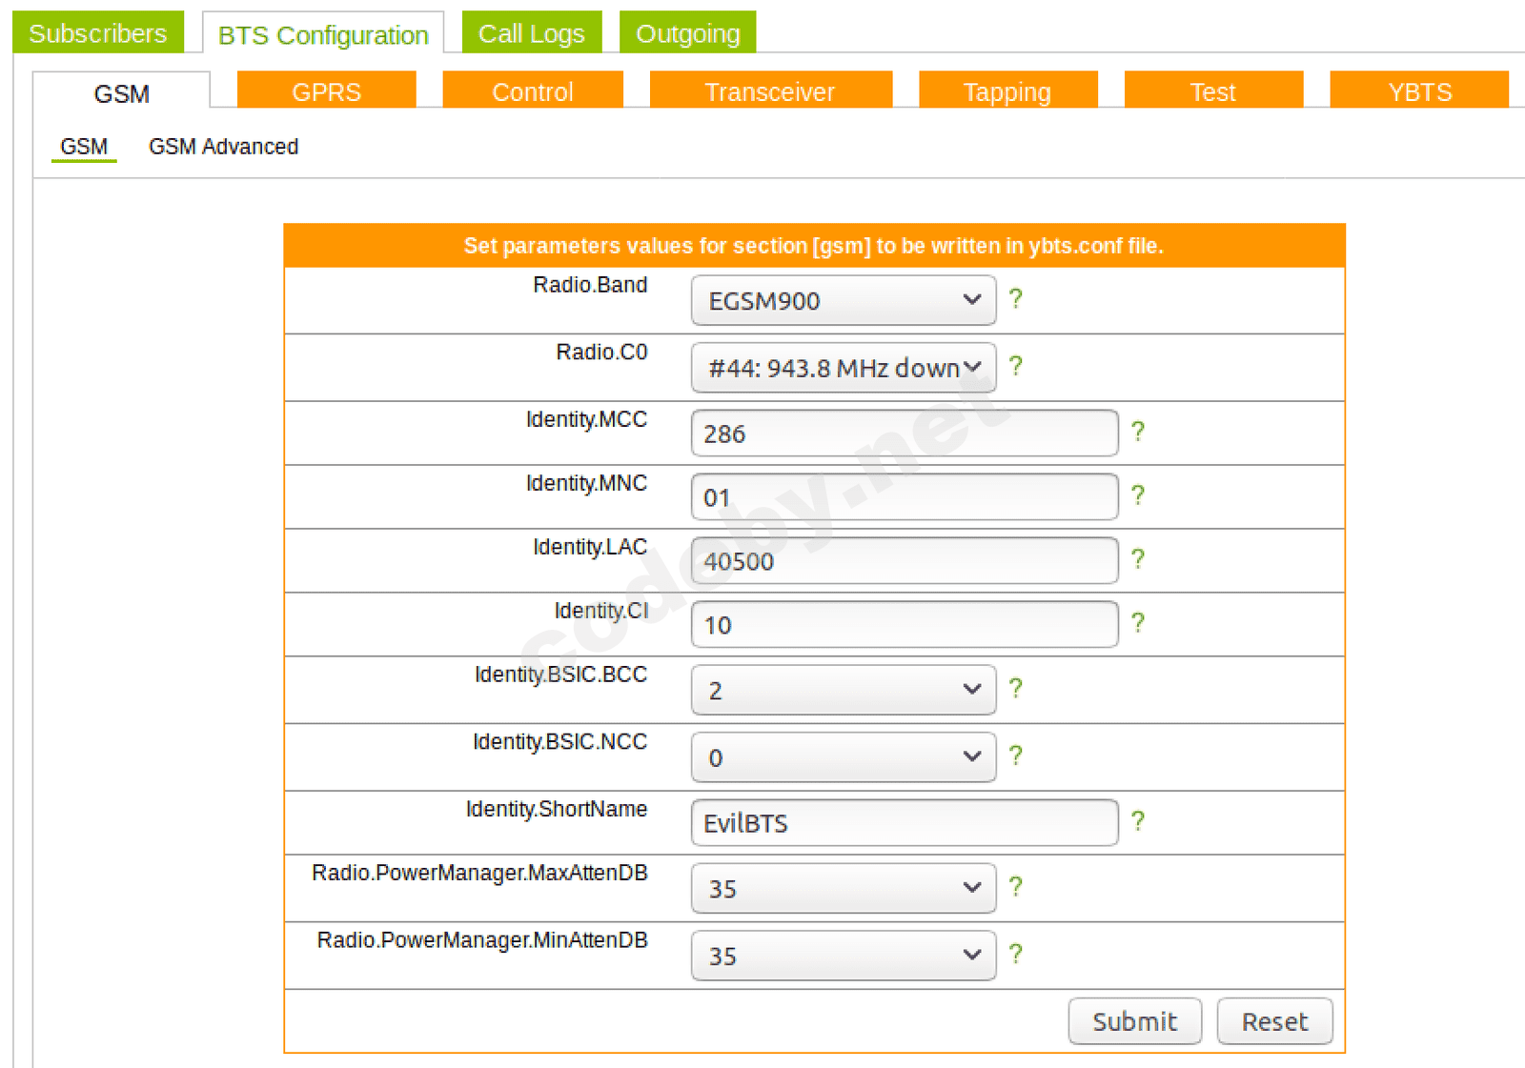Open the Identity.BSIC.NCC dropdown

[844, 757]
